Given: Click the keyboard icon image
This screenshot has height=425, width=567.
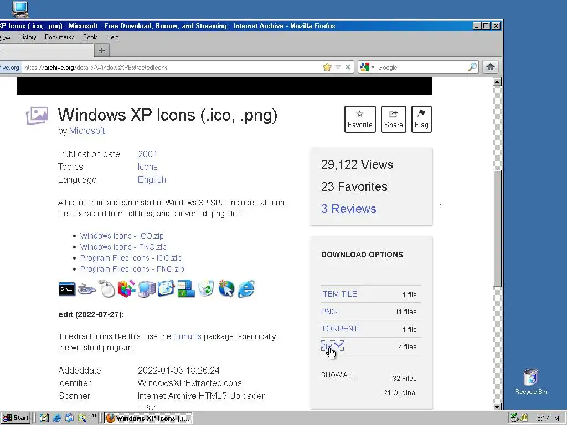Looking at the screenshot, I should (x=87, y=289).
